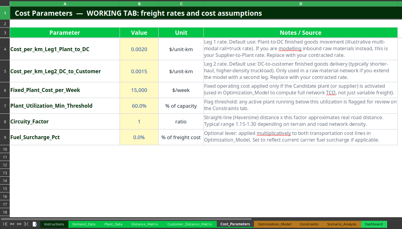Screen dimensions: 402x229
Task: Open the Customer_Distance_Matrix tab
Action: point(190,224)
